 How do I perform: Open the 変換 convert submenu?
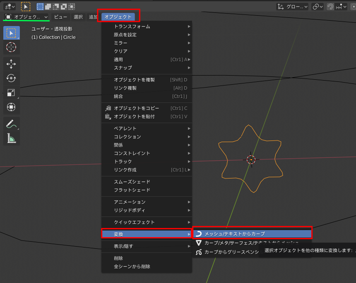pos(147,234)
